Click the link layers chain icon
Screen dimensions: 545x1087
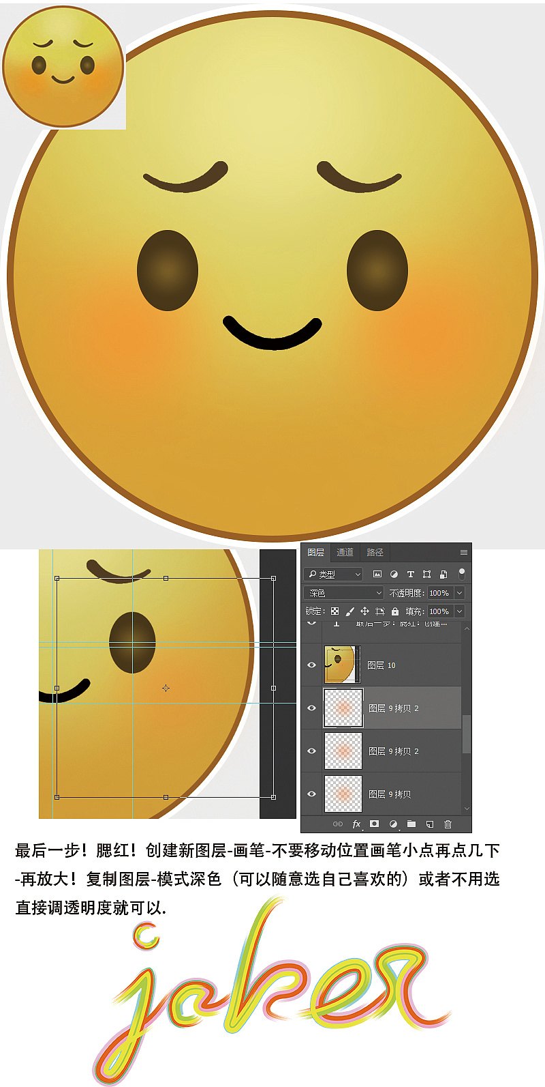click(337, 824)
